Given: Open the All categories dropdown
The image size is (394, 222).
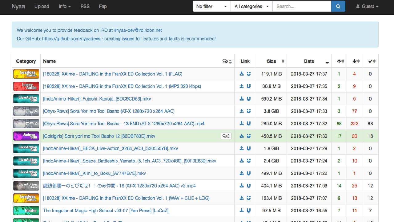Looking at the screenshot, I should [x=251, y=6].
